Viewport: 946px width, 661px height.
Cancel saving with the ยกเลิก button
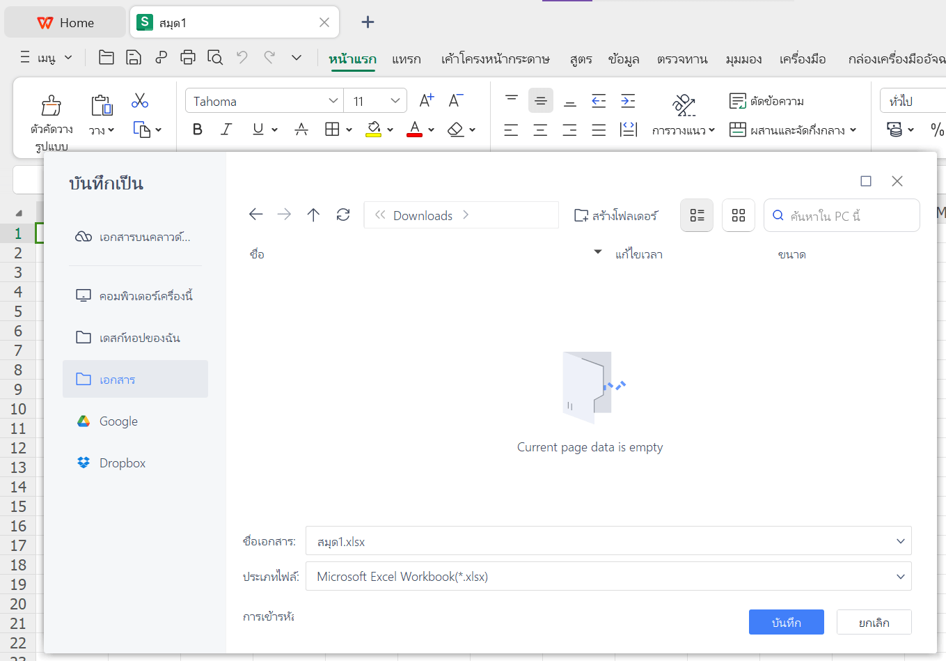click(x=874, y=622)
